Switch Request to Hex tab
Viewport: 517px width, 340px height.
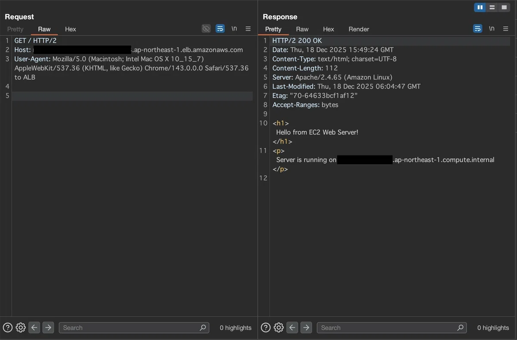click(71, 29)
